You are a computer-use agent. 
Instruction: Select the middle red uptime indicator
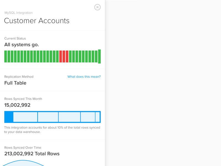tap(64, 56)
